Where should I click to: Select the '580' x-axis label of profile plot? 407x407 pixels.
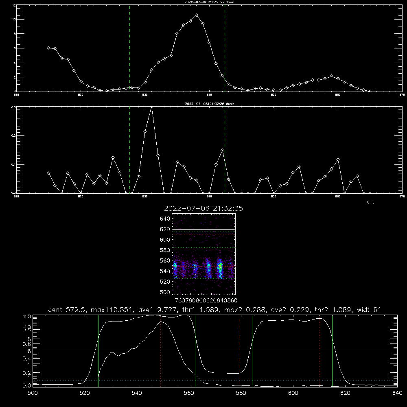point(241,393)
